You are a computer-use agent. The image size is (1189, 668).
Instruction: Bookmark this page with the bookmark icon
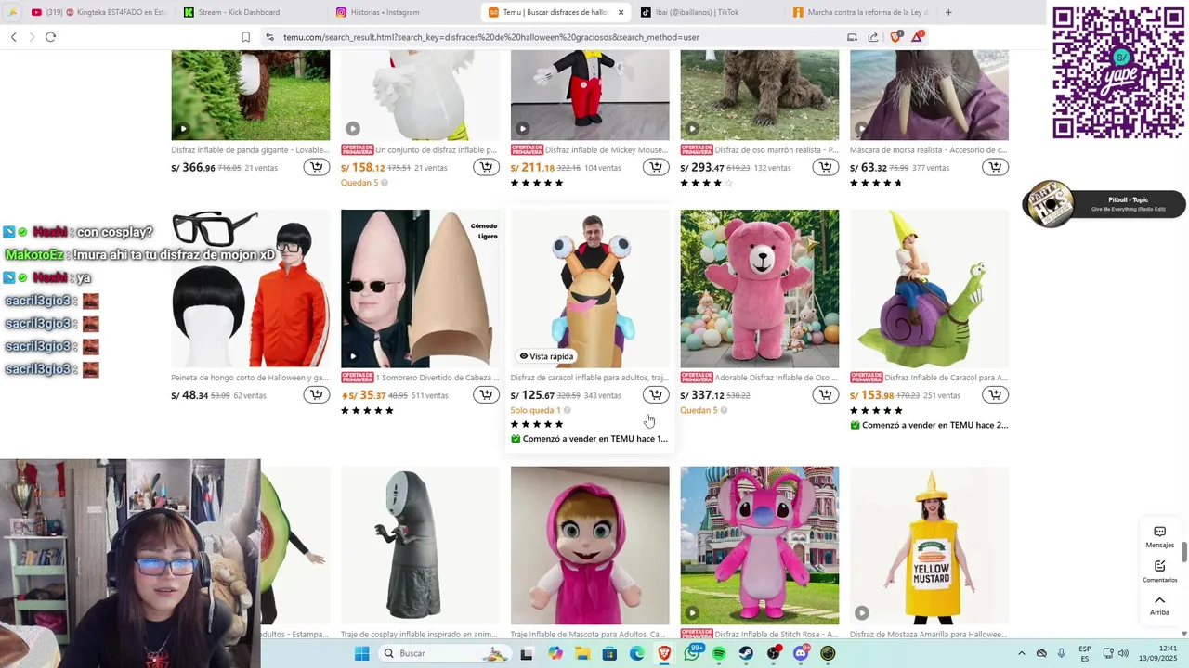click(245, 37)
